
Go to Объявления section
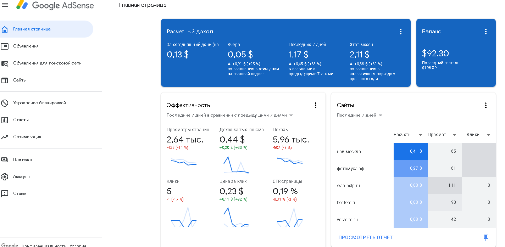point(46,46)
